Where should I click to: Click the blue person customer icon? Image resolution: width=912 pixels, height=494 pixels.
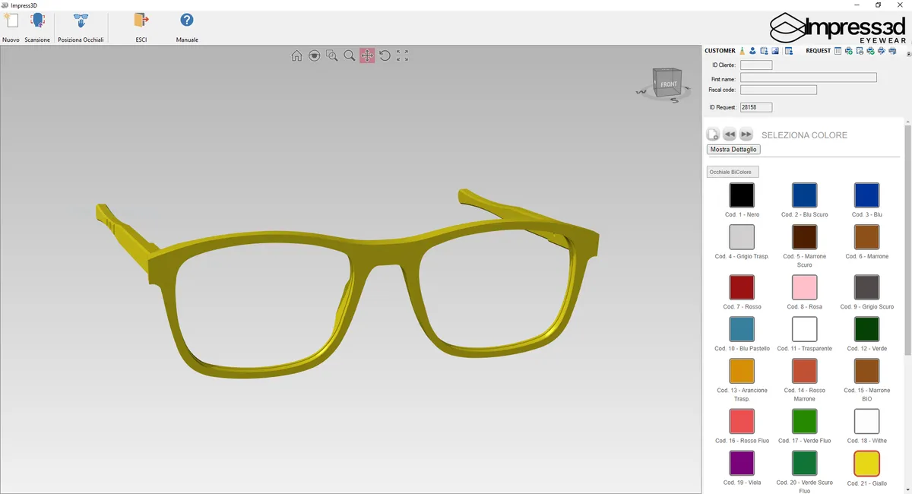point(753,51)
